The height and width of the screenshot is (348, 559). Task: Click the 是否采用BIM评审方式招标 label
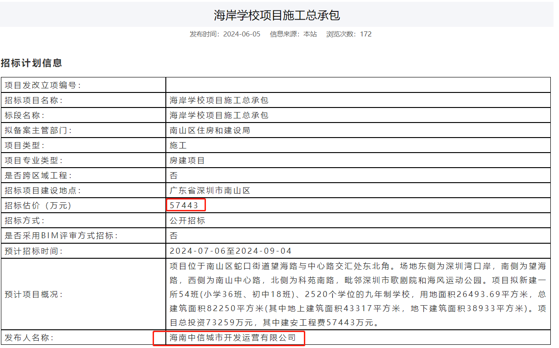61,235
